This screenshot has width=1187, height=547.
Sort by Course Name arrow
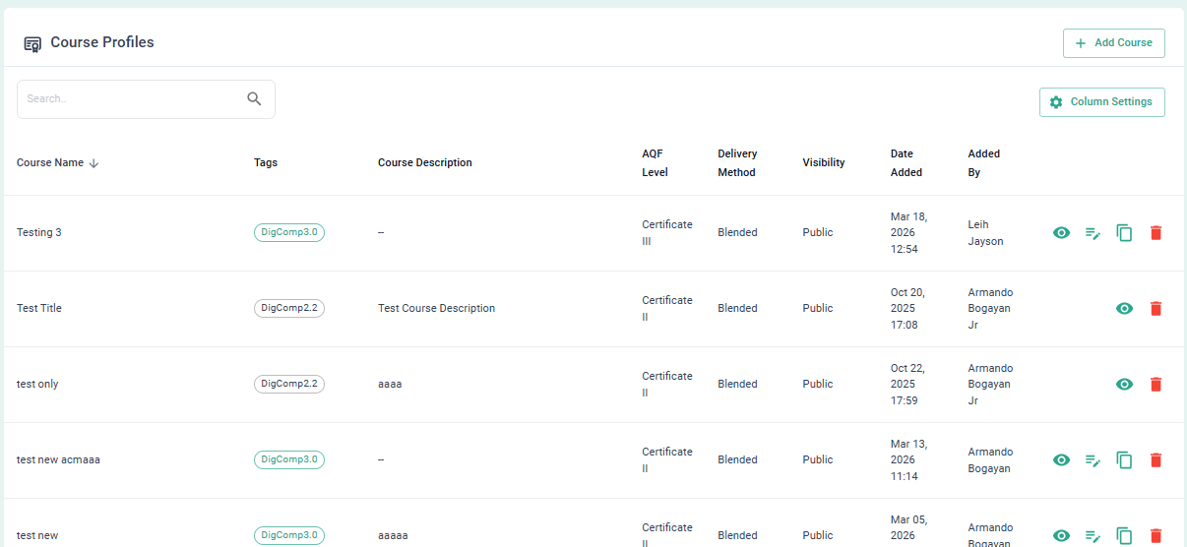94,163
